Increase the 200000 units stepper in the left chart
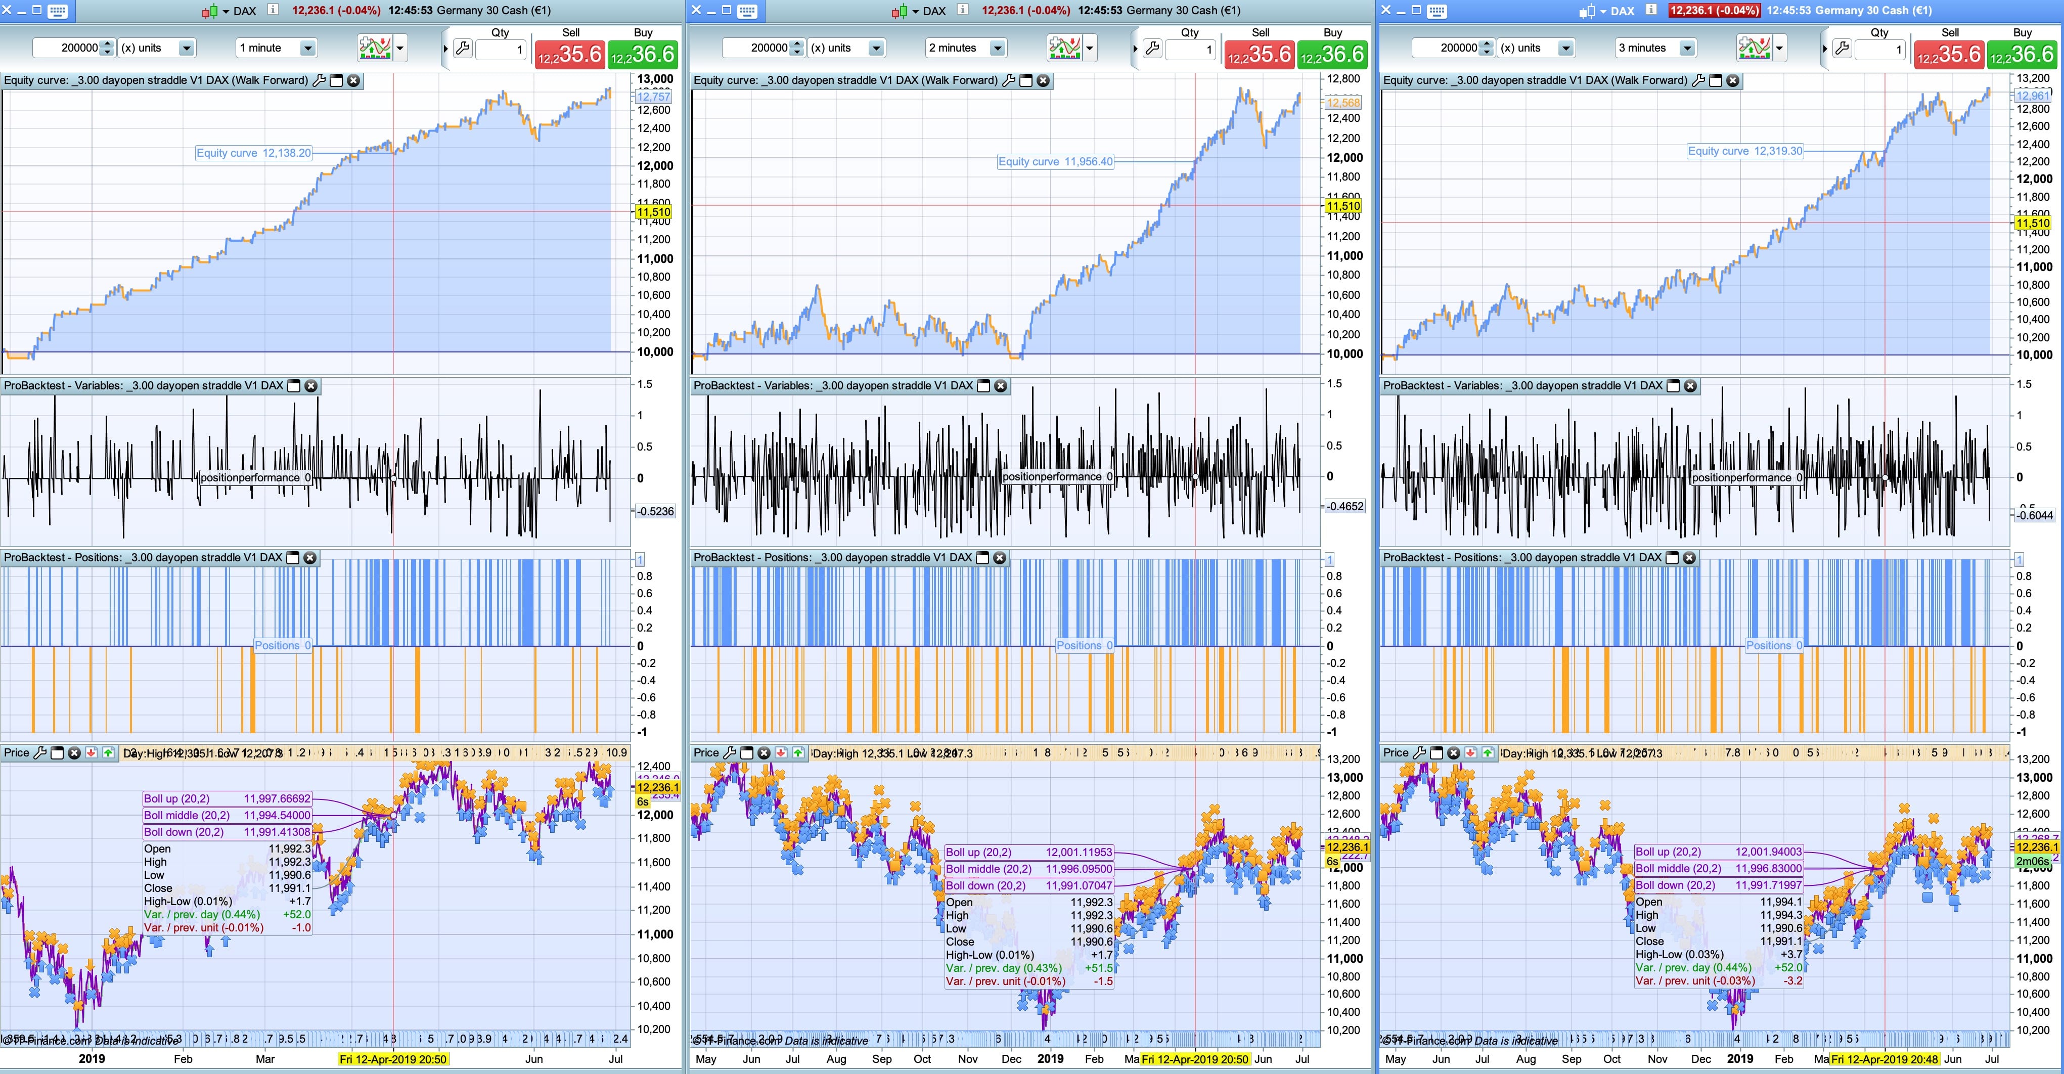The image size is (2064, 1074). pos(107,43)
